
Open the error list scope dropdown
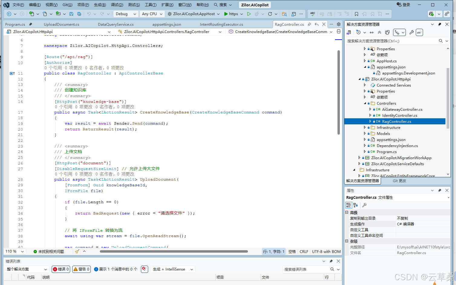[27, 269]
